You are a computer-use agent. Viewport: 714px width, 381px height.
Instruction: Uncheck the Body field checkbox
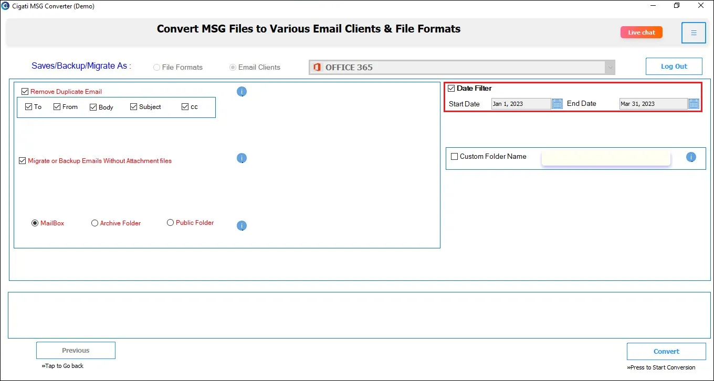click(93, 107)
